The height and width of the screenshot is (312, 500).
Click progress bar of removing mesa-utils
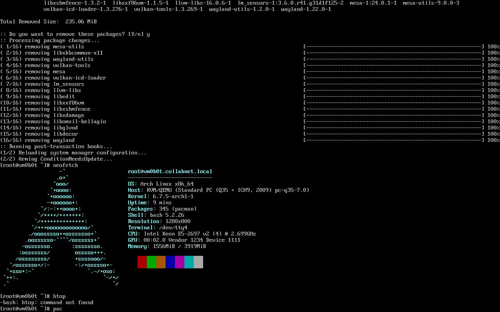tap(394, 47)
